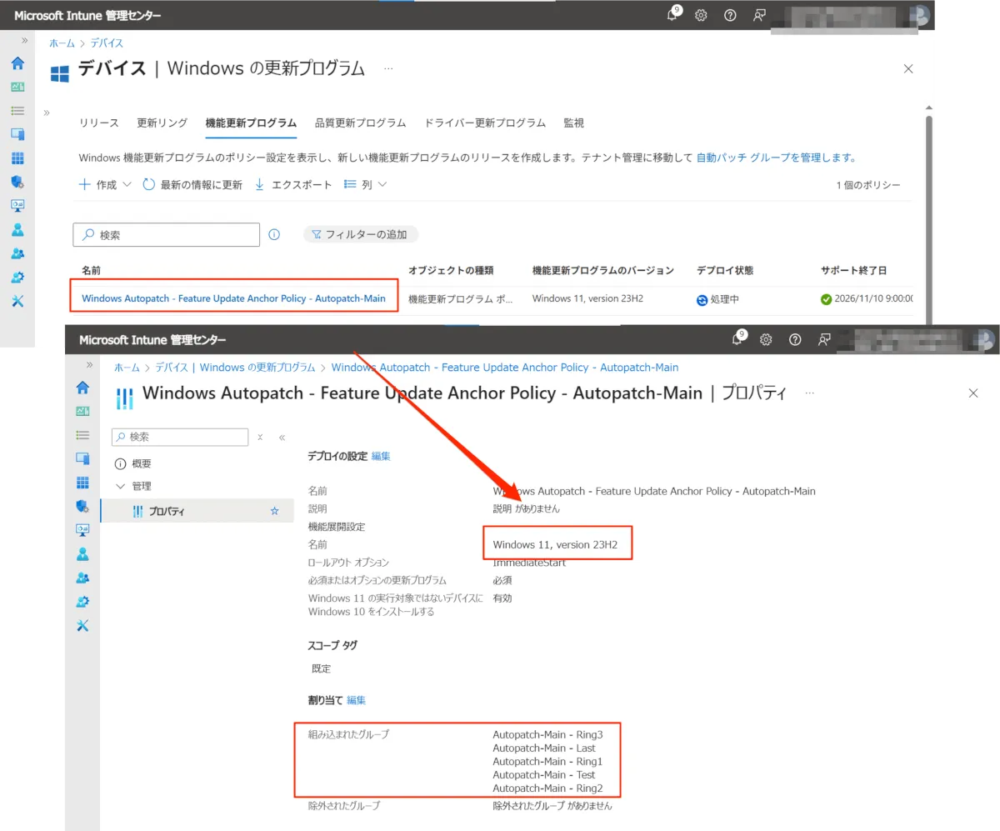Open the 自動パッチ グループを管理します link
1000x831 pixels.
click(777, 158)
